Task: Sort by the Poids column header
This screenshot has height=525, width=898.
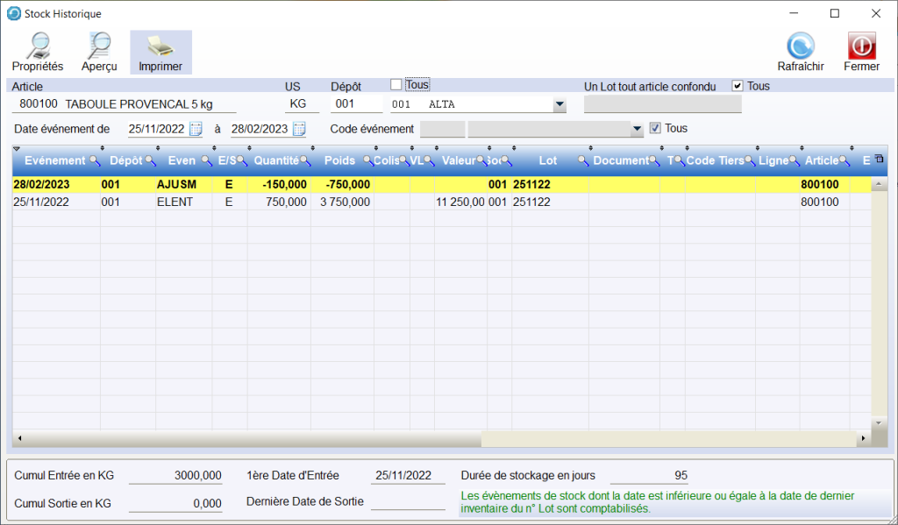Action: click(x=339, y=161)
